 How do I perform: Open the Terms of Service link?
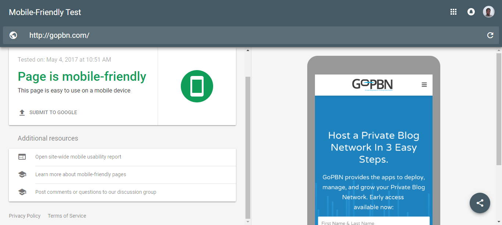tap(67, 216)
